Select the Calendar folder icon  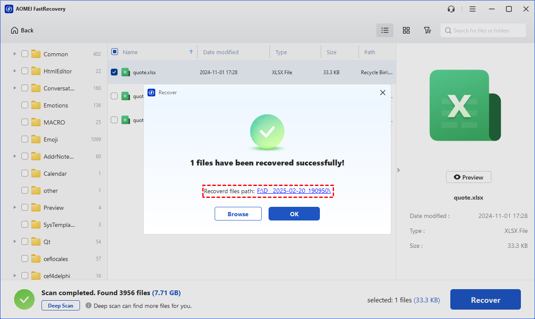(36, 173)
